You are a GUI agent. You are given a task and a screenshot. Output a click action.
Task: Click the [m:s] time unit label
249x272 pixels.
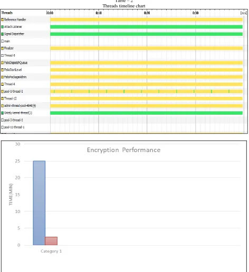(244, 13)
